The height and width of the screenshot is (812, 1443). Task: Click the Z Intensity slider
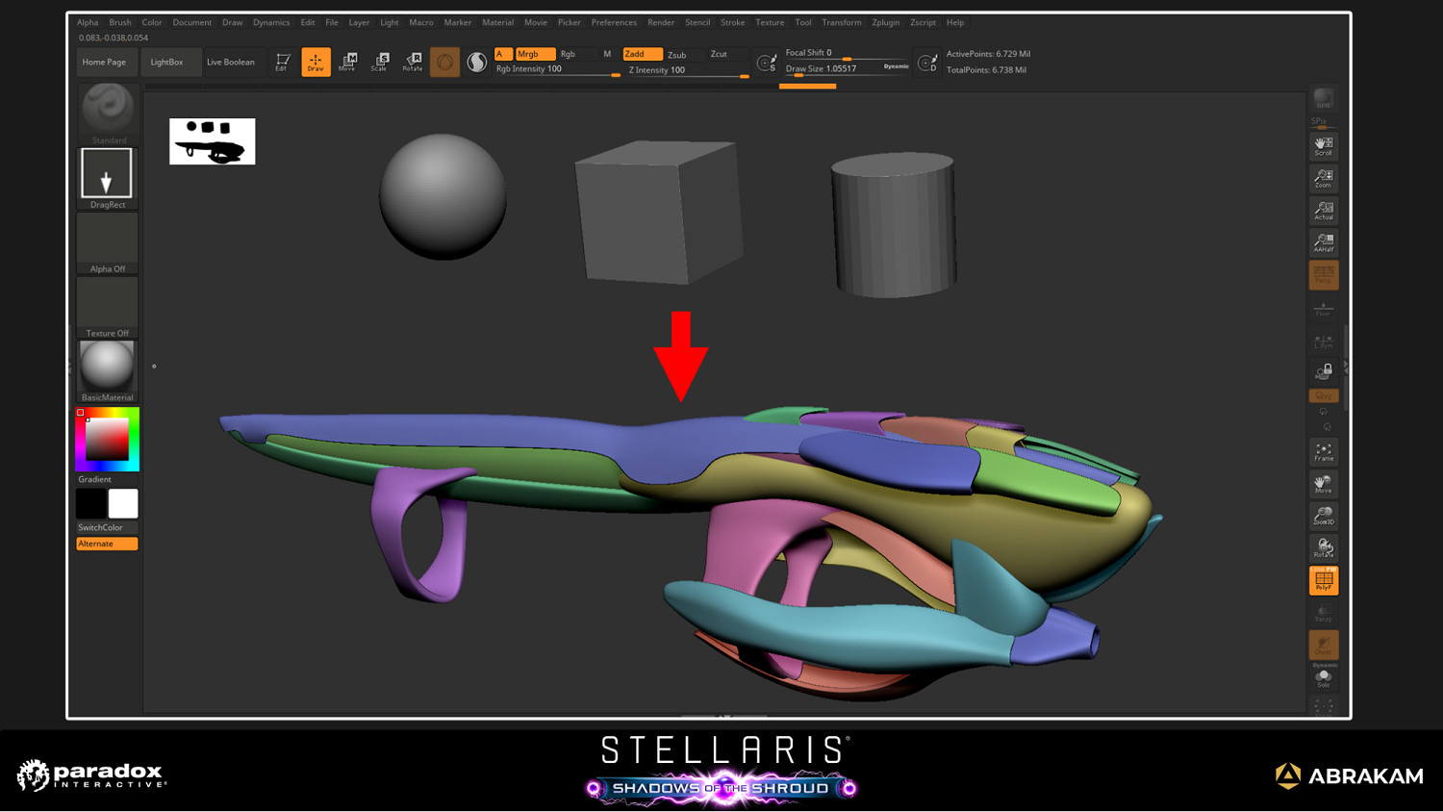pyautogui.click(x=687, y=70)
